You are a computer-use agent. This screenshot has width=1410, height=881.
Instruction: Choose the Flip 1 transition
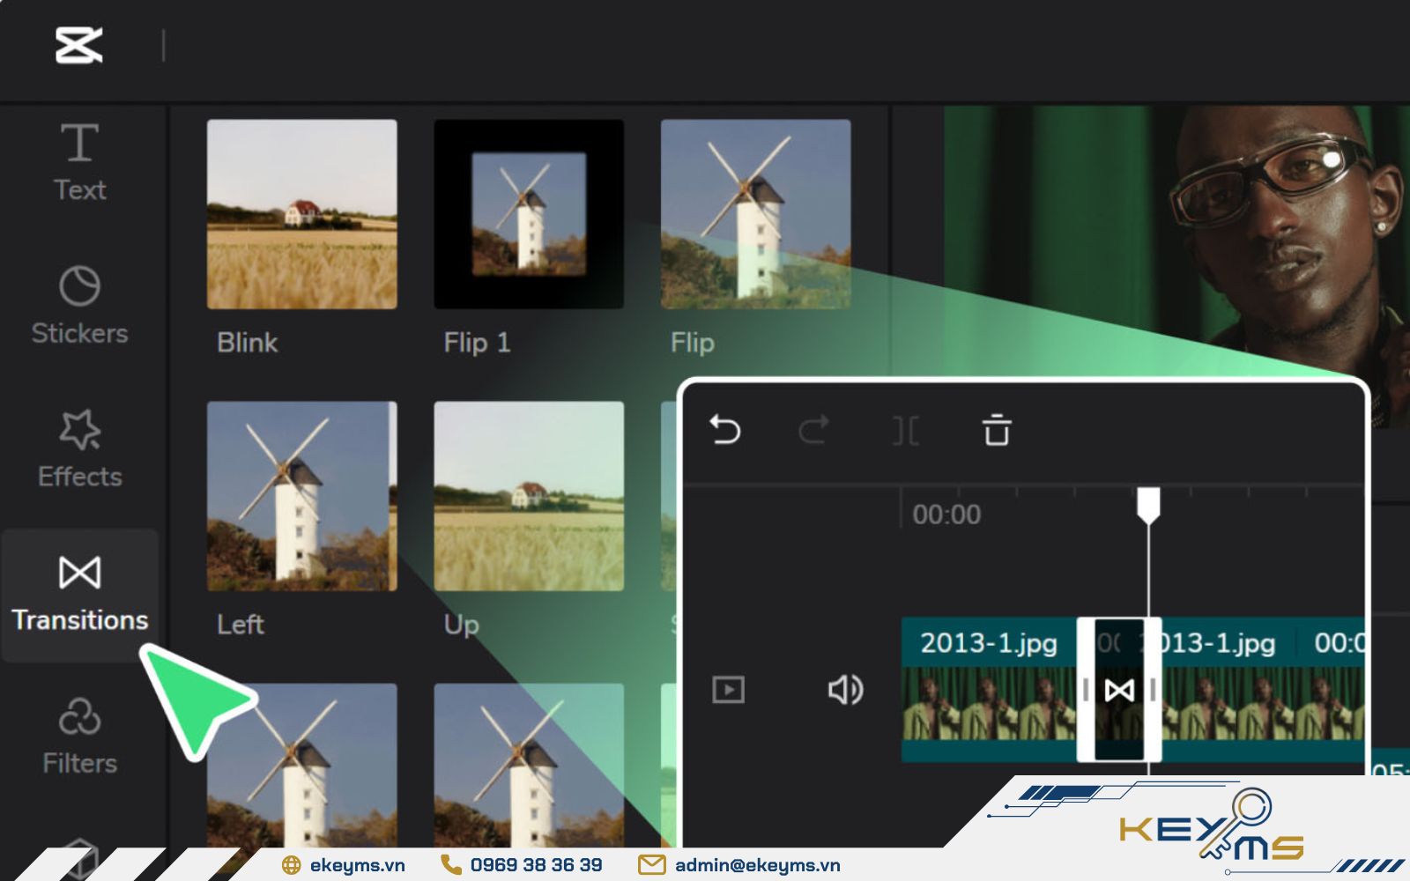click(x=529, y=214)
